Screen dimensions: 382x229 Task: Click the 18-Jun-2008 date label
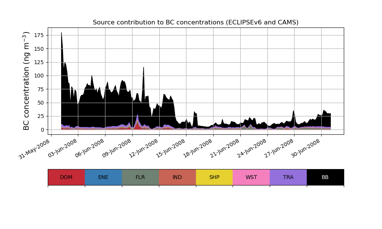tap(197, 148)
